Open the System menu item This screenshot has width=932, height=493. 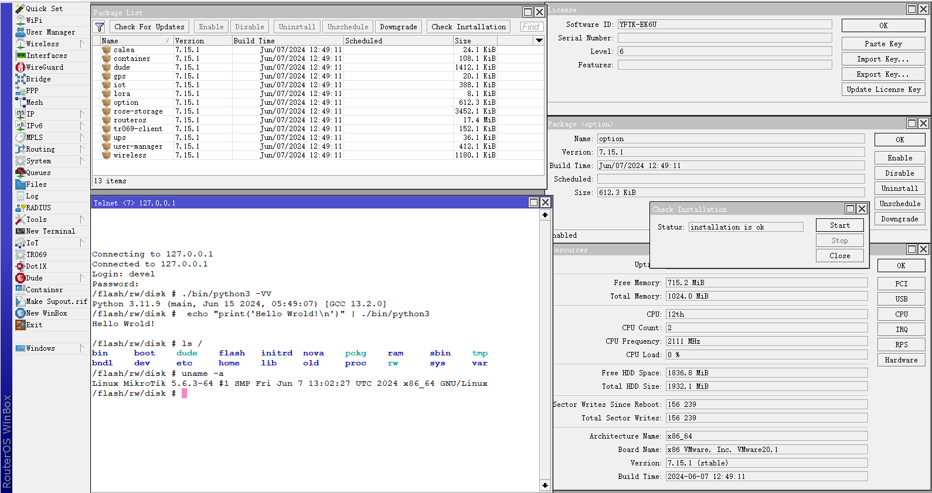point(38,161)
